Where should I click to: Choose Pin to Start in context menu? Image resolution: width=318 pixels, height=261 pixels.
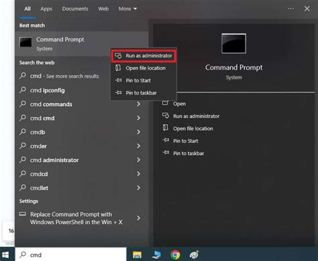(x=144, y=81)
